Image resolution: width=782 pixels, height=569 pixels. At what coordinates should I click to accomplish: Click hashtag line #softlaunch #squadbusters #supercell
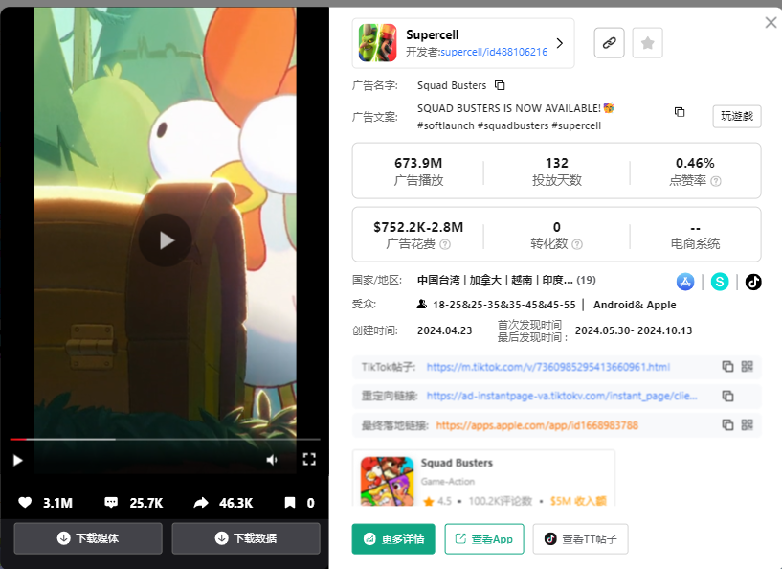tap(509, 125)
